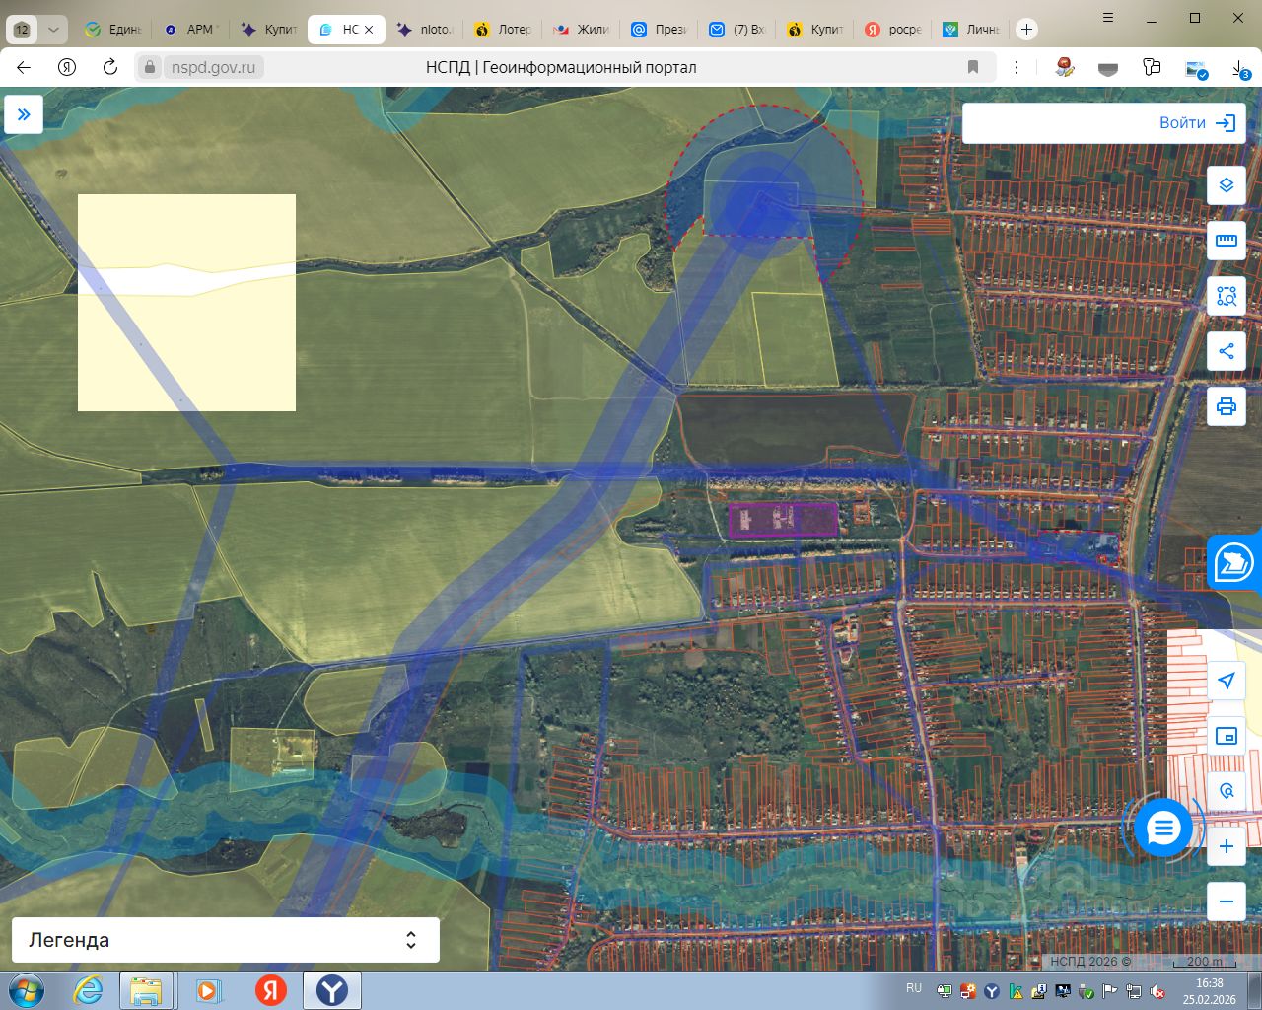Select the ruler measurement tool

pyautogui.click(x=1226, y=241)
